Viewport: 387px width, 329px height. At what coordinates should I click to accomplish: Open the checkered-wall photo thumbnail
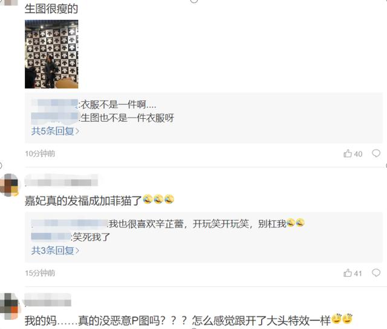(51, 54)
